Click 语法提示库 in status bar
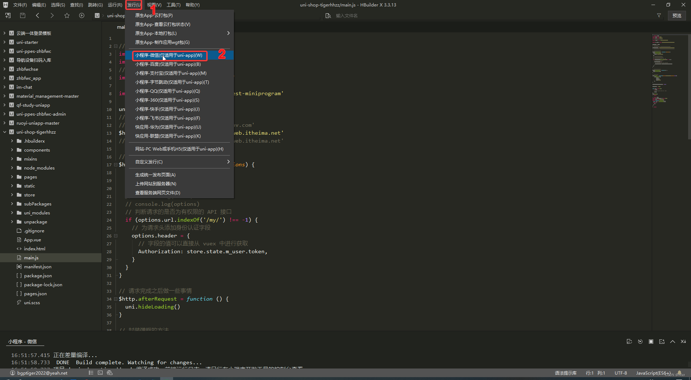This screenshot has width=691, height=380. [x=565, y=373]
